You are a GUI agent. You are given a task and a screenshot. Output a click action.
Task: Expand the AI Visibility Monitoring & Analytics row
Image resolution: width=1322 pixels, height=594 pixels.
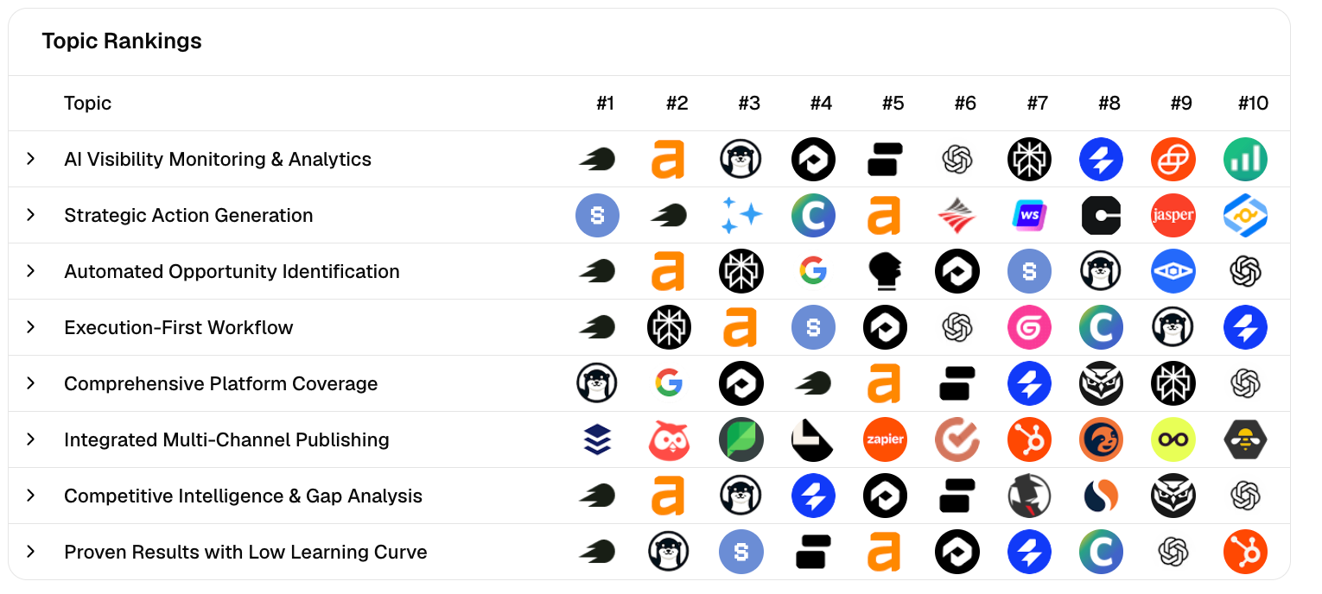31,159
